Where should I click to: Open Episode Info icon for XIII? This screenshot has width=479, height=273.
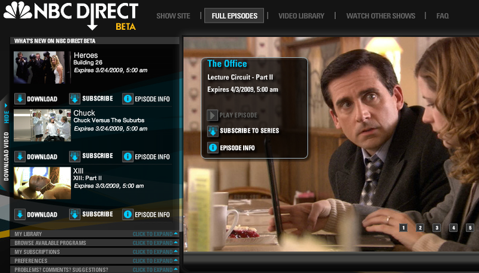(x=128, y=214)
